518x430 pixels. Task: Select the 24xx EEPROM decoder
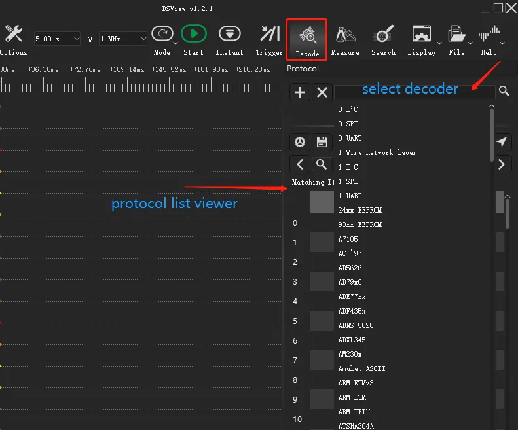pyautogui.click(x=360, y=210)
